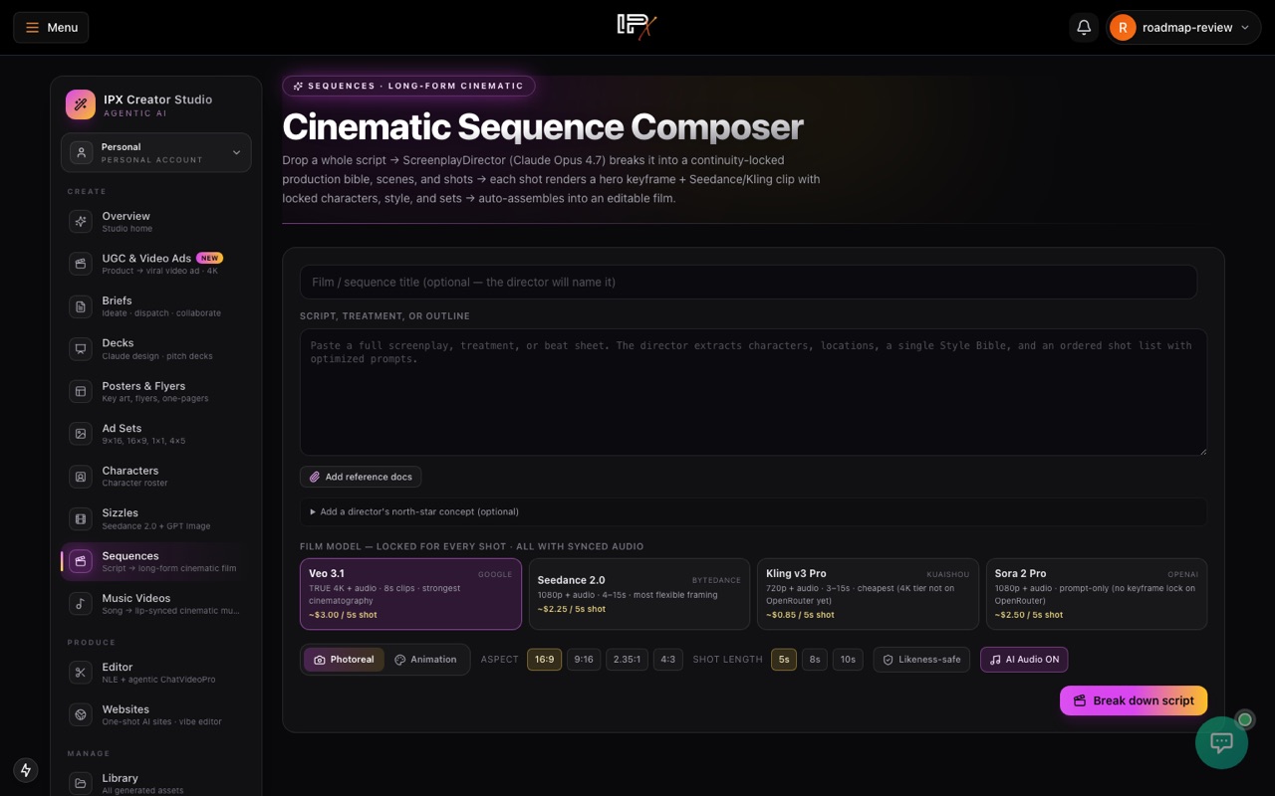Image resolution: width=1275 pixels, height=796 pixels.
Task: Choose 10s shot length
Action: click(x=848, y=659)
